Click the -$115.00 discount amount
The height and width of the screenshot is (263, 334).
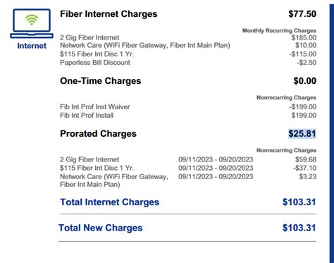(303, 54)
